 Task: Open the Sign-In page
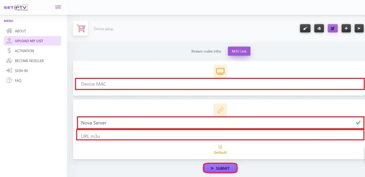tap(21, 71)
